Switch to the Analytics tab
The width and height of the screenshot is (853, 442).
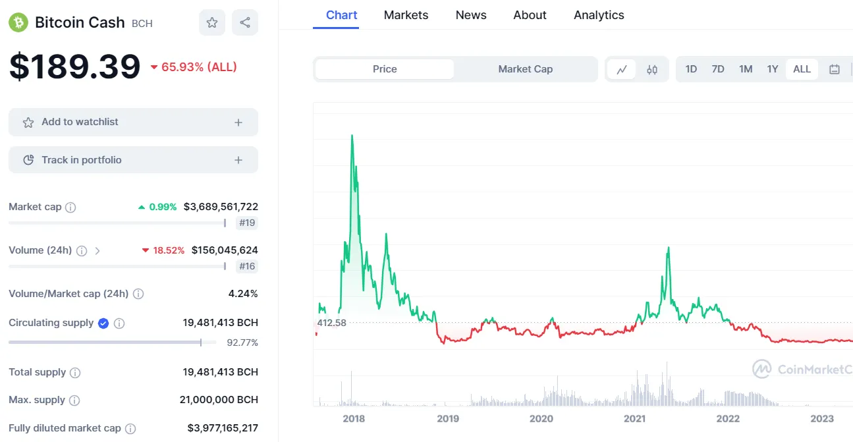599,14
